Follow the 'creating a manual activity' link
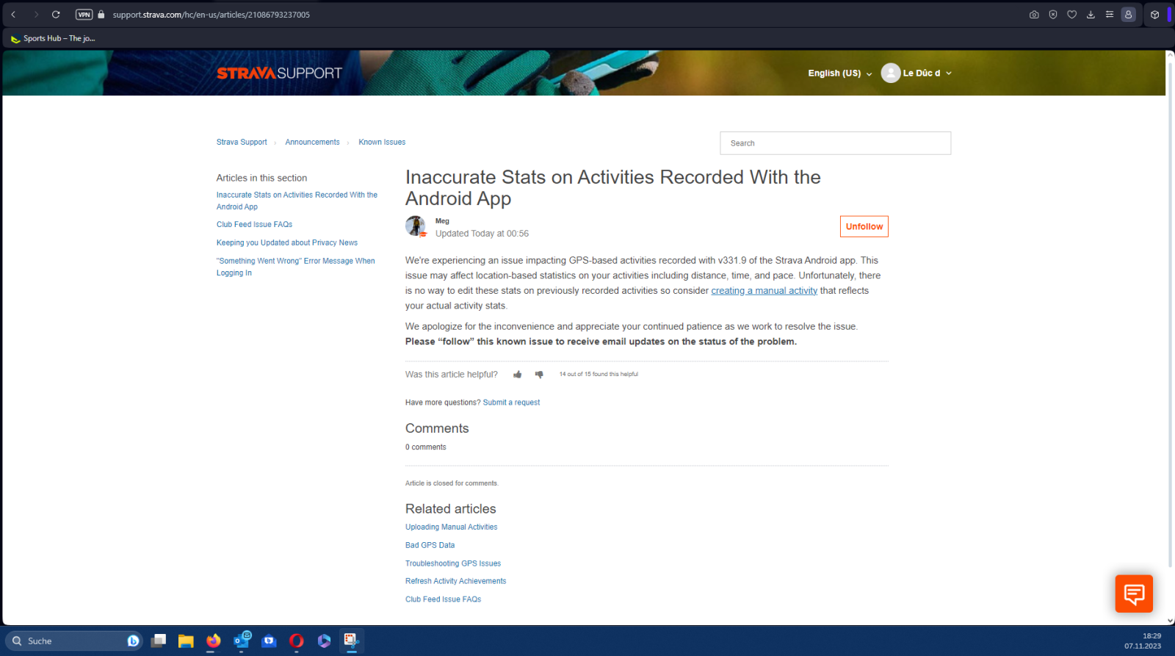 pos(764,291)
